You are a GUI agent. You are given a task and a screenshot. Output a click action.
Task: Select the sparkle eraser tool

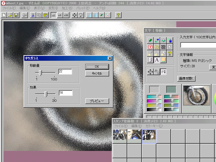click(157, 53)
